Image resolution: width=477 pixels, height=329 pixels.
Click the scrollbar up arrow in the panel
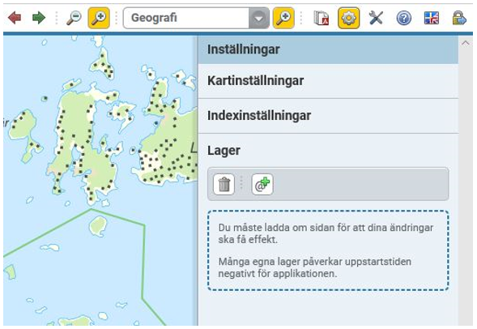coord(466,44)
